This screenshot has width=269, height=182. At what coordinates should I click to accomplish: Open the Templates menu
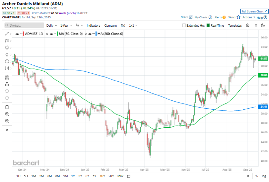[x=235, y=26]
